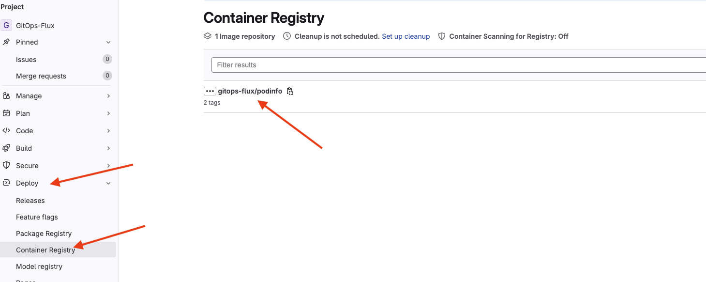The height and width of the screenshot is (282, 706).
Task: Collapse the Pinned section chevron
Action: [x=108, y=42]
